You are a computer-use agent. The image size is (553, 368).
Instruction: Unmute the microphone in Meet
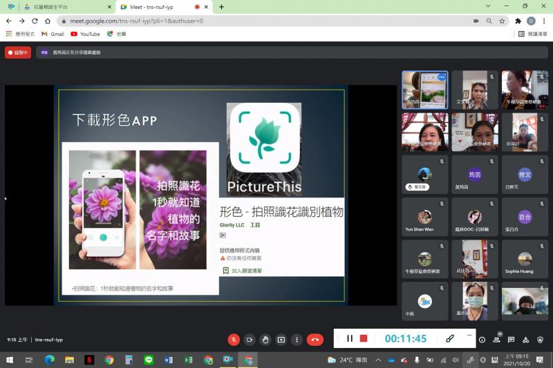pyautogui.click(x=234, y=340)
